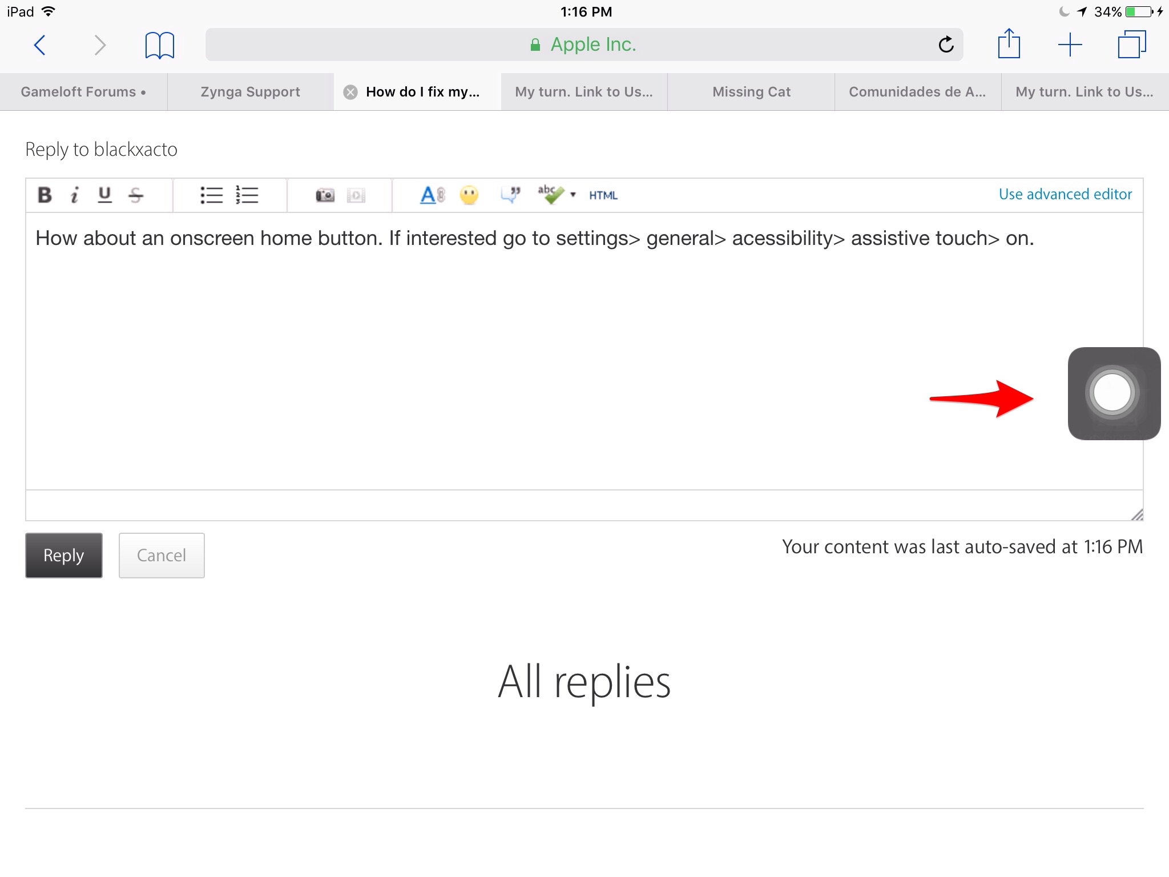Toggle bold formatting in editor toolbar
The height and width of the screenshot is (877, 1169).
point(45,195)
